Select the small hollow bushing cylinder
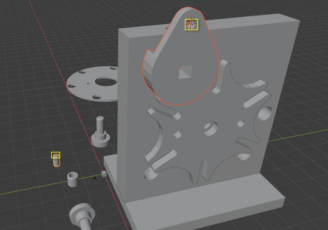 [73, 179]
